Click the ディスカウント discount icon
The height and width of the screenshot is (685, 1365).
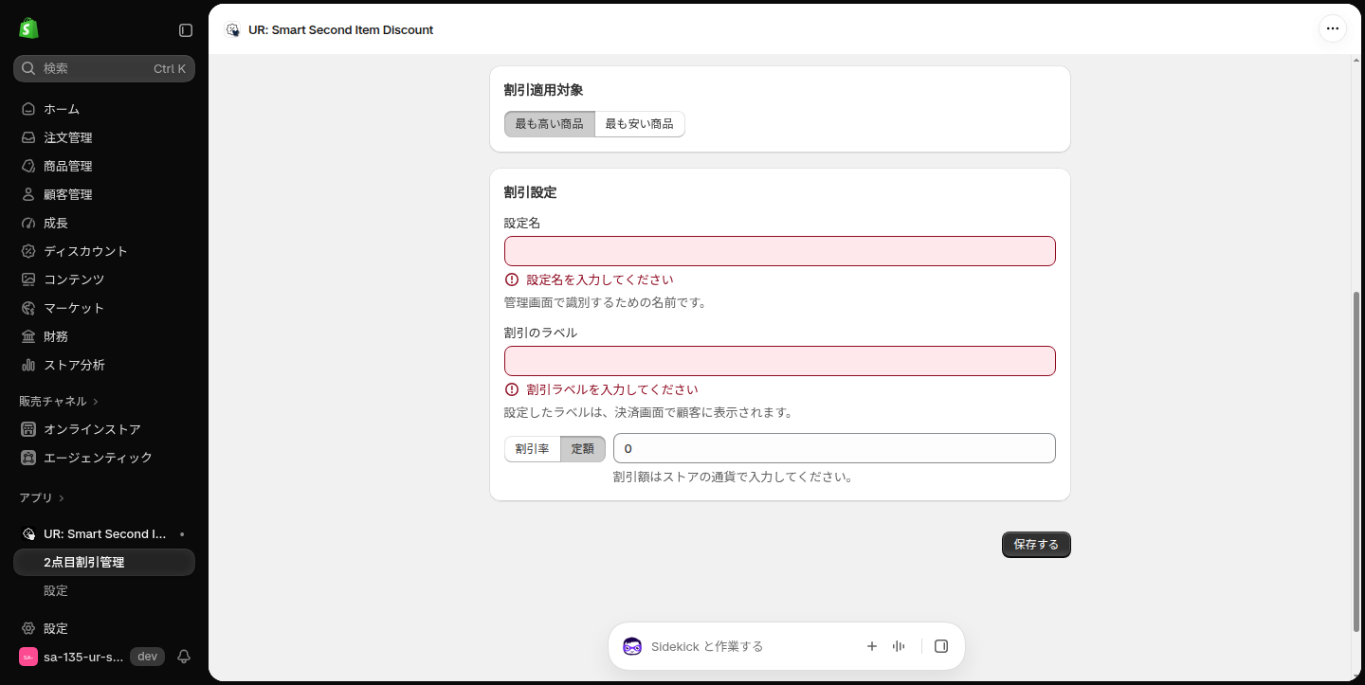coord(28,251)
